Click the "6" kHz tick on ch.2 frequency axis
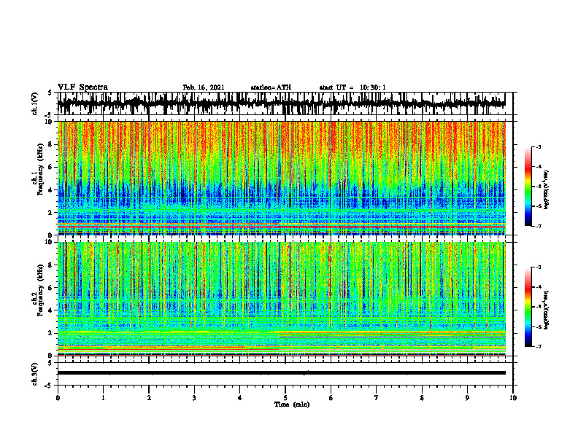The image size is (578, 446). coord(51,288)
